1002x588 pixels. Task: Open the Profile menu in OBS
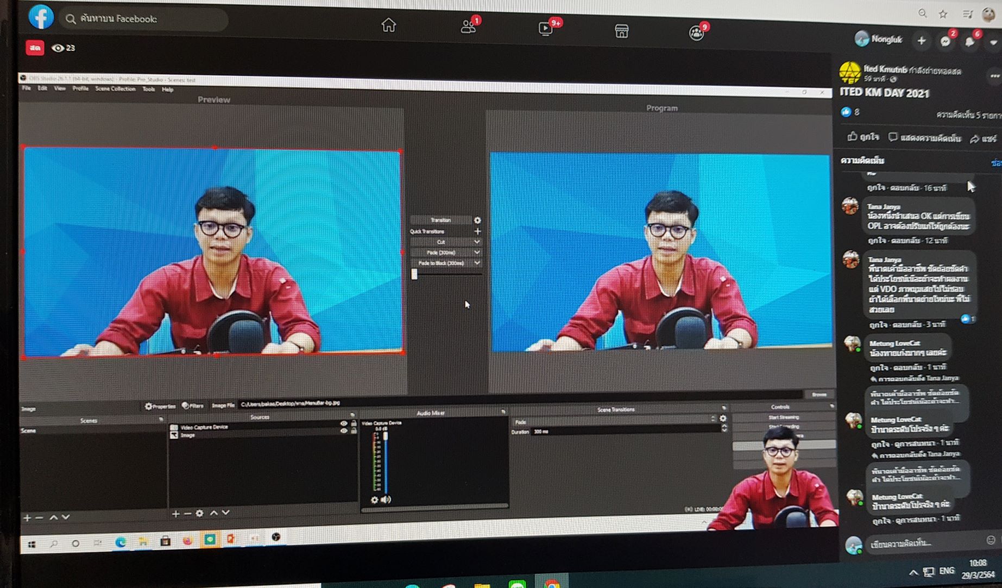coord(80,88)
